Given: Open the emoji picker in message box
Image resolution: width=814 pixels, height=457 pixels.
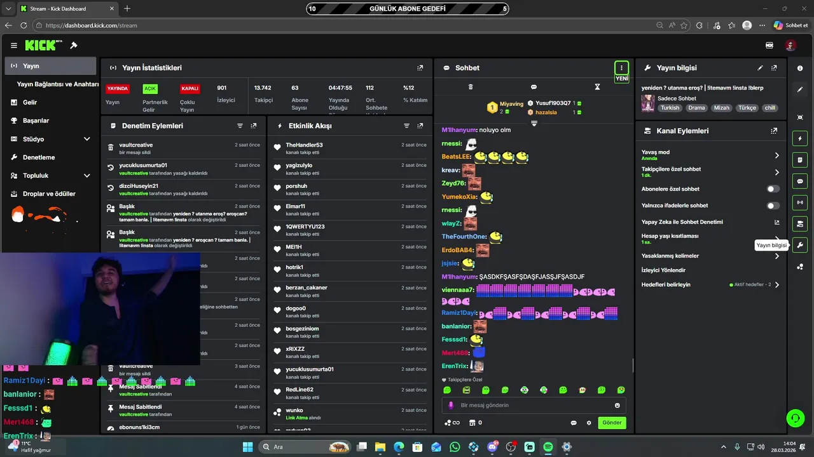Looking at the screenshot, I should (x=617, y=405).
